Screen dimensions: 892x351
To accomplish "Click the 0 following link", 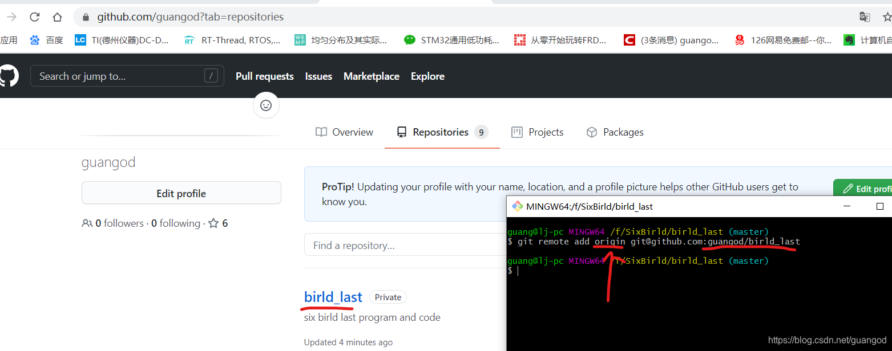I will [176, 223].
